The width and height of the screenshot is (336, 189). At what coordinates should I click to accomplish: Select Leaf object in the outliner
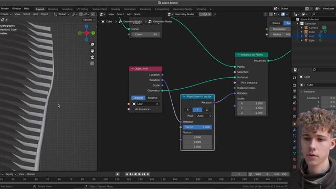(x=311, y=36)
